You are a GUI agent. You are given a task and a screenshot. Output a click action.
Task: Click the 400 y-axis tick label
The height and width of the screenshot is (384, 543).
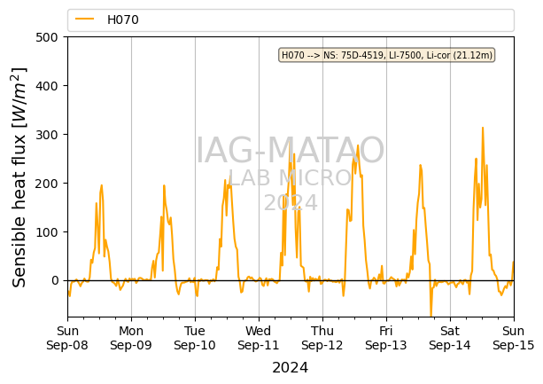(x=47, y=86)
